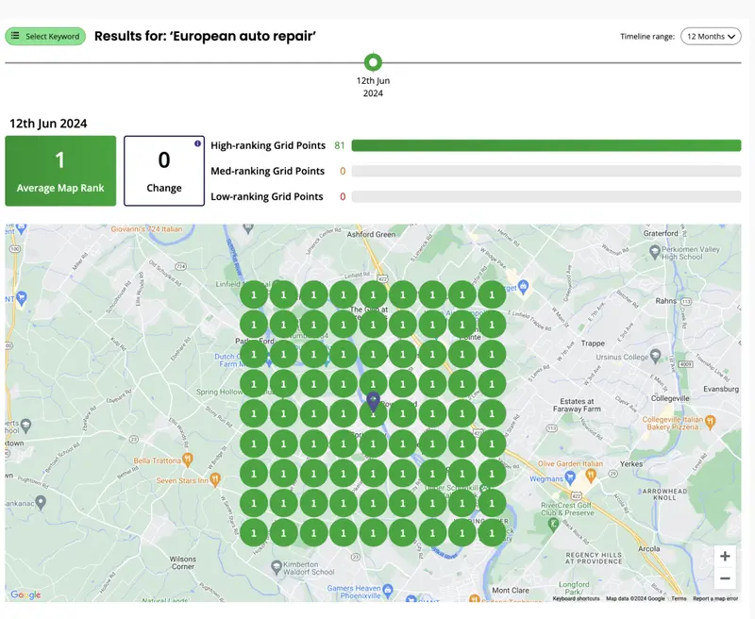Click the Kimberton Waldorf School marker
The width and height of the screenshot is (755, 619).
[x=276, y=567]
